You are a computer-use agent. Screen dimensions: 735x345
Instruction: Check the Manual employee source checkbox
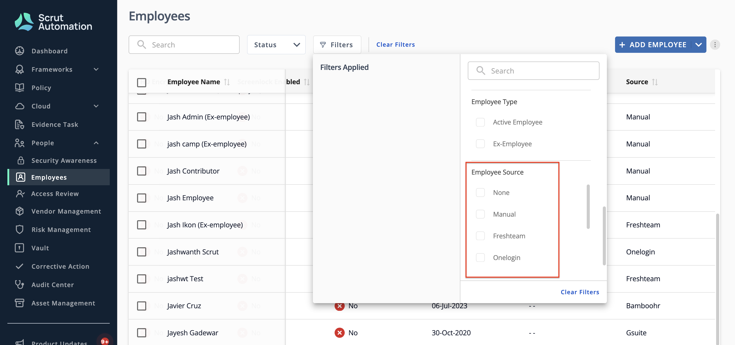coord(480,214)
